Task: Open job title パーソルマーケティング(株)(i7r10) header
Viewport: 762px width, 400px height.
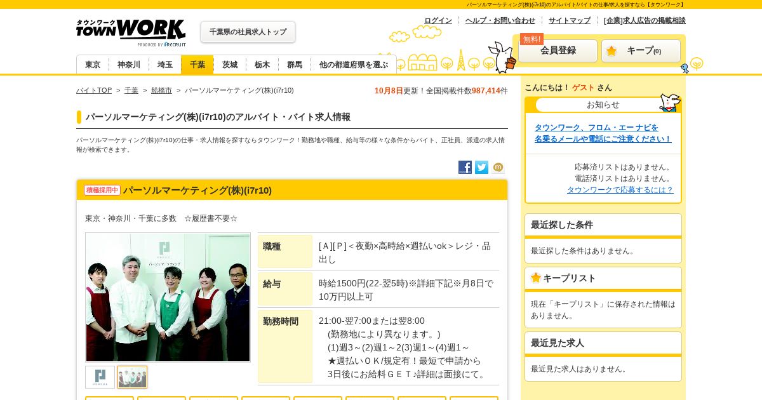Action: (x=197, y=190)
